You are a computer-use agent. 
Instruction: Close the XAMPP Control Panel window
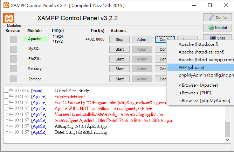(x=226, y=5)
